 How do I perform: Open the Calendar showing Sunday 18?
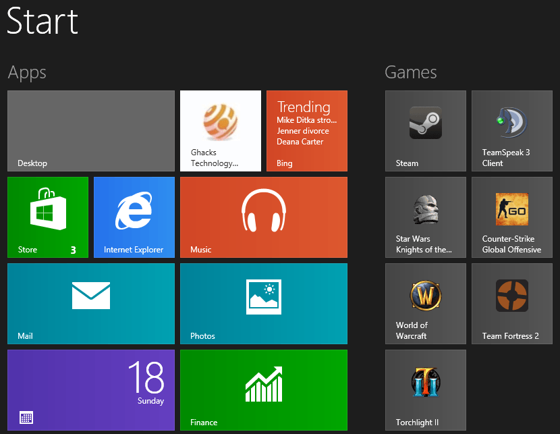[x=90, y=390]
